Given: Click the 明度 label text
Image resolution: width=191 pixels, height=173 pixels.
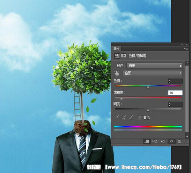Looking at the screenshot, I should (118, 104).
